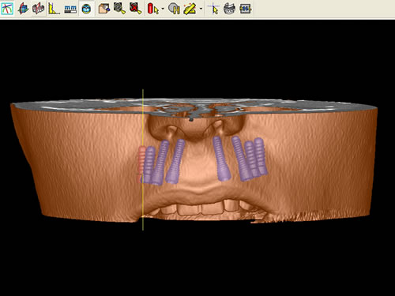This screenshot has height=296, width=395.
Task: Click the yellow vertical slice line
Action: click(143, 160)
